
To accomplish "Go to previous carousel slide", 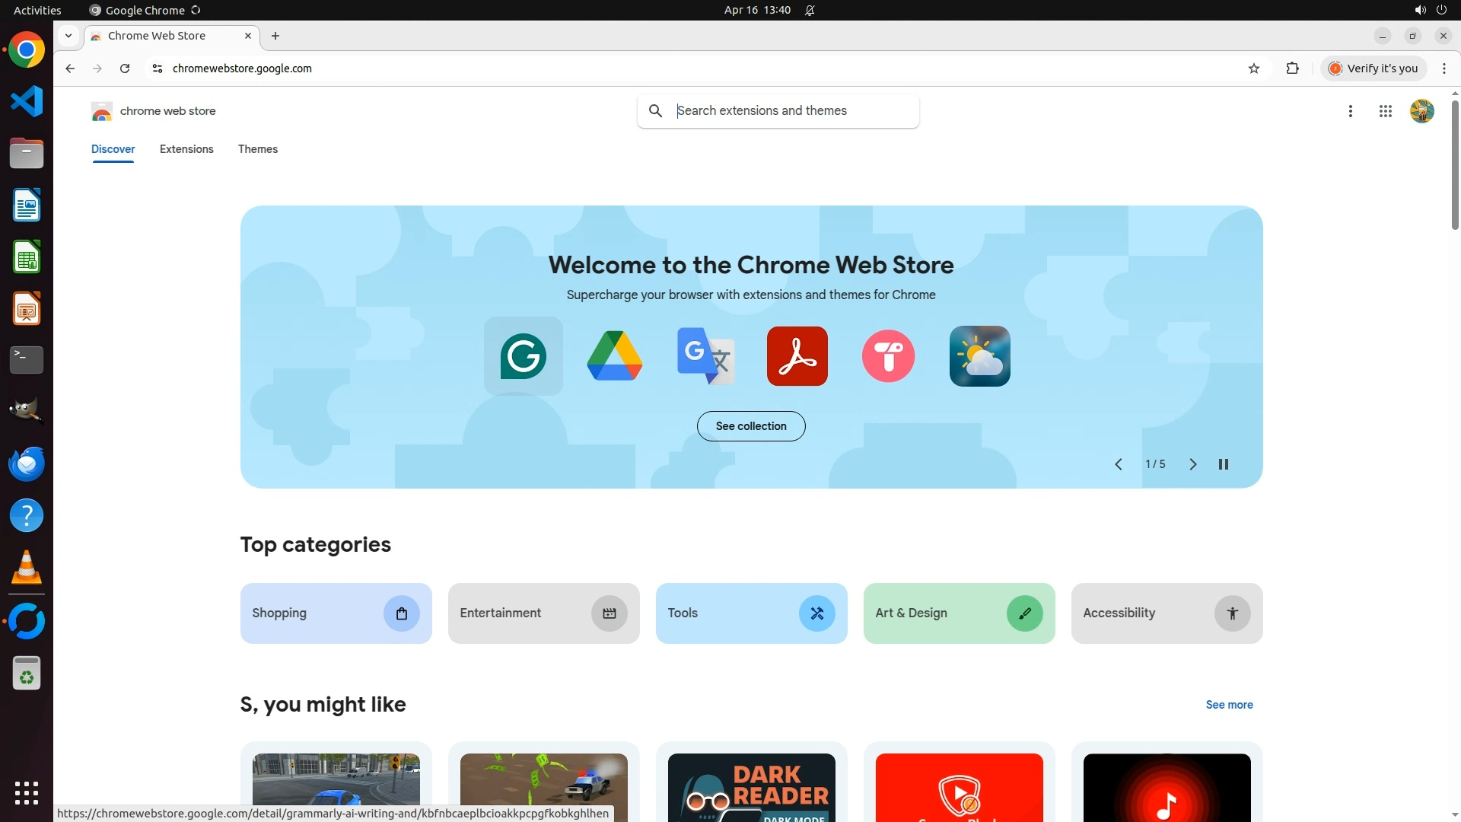I will tap(1119, 464).
